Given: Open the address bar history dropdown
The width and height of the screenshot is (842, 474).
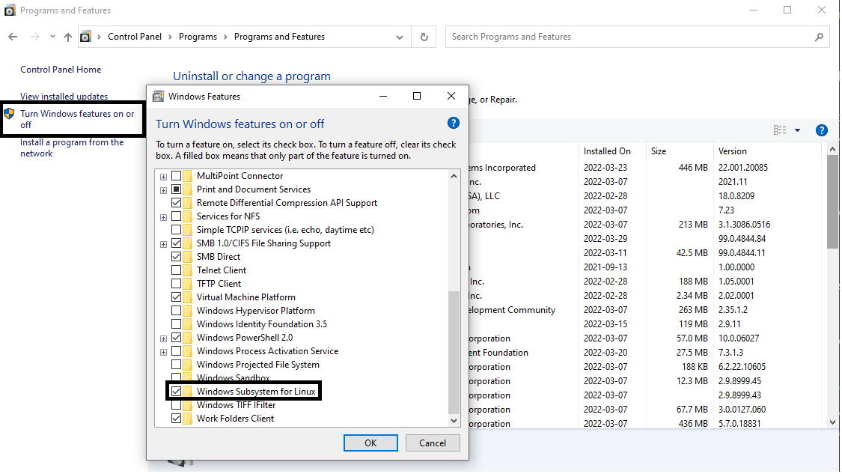Looking at the screenshot, I should (x=400, y=36).
